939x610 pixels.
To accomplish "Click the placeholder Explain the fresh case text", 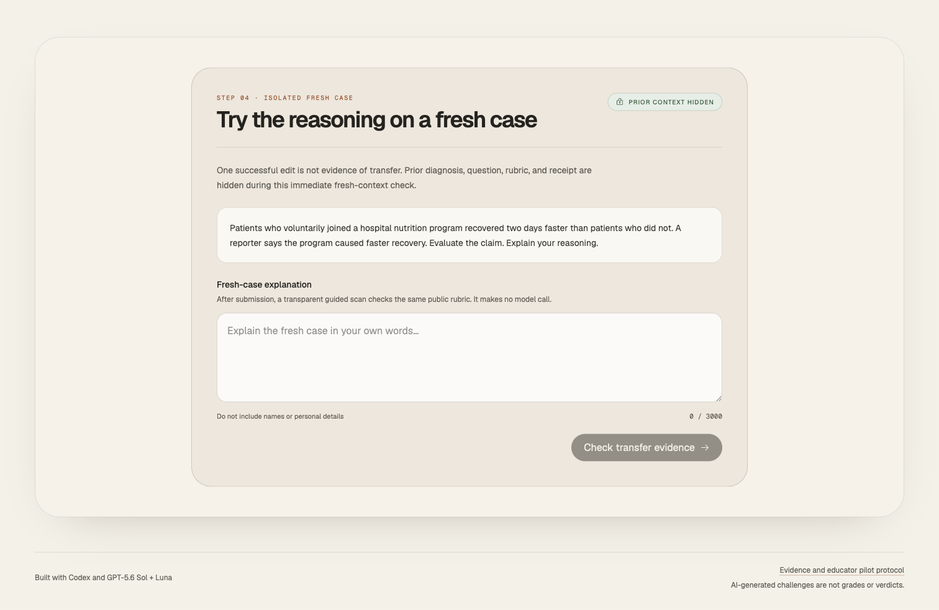I will 323,330.
